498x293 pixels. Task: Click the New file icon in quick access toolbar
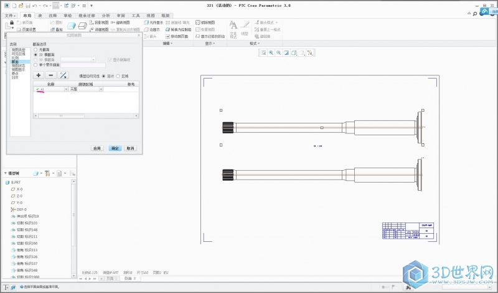(x=14, y=6)
